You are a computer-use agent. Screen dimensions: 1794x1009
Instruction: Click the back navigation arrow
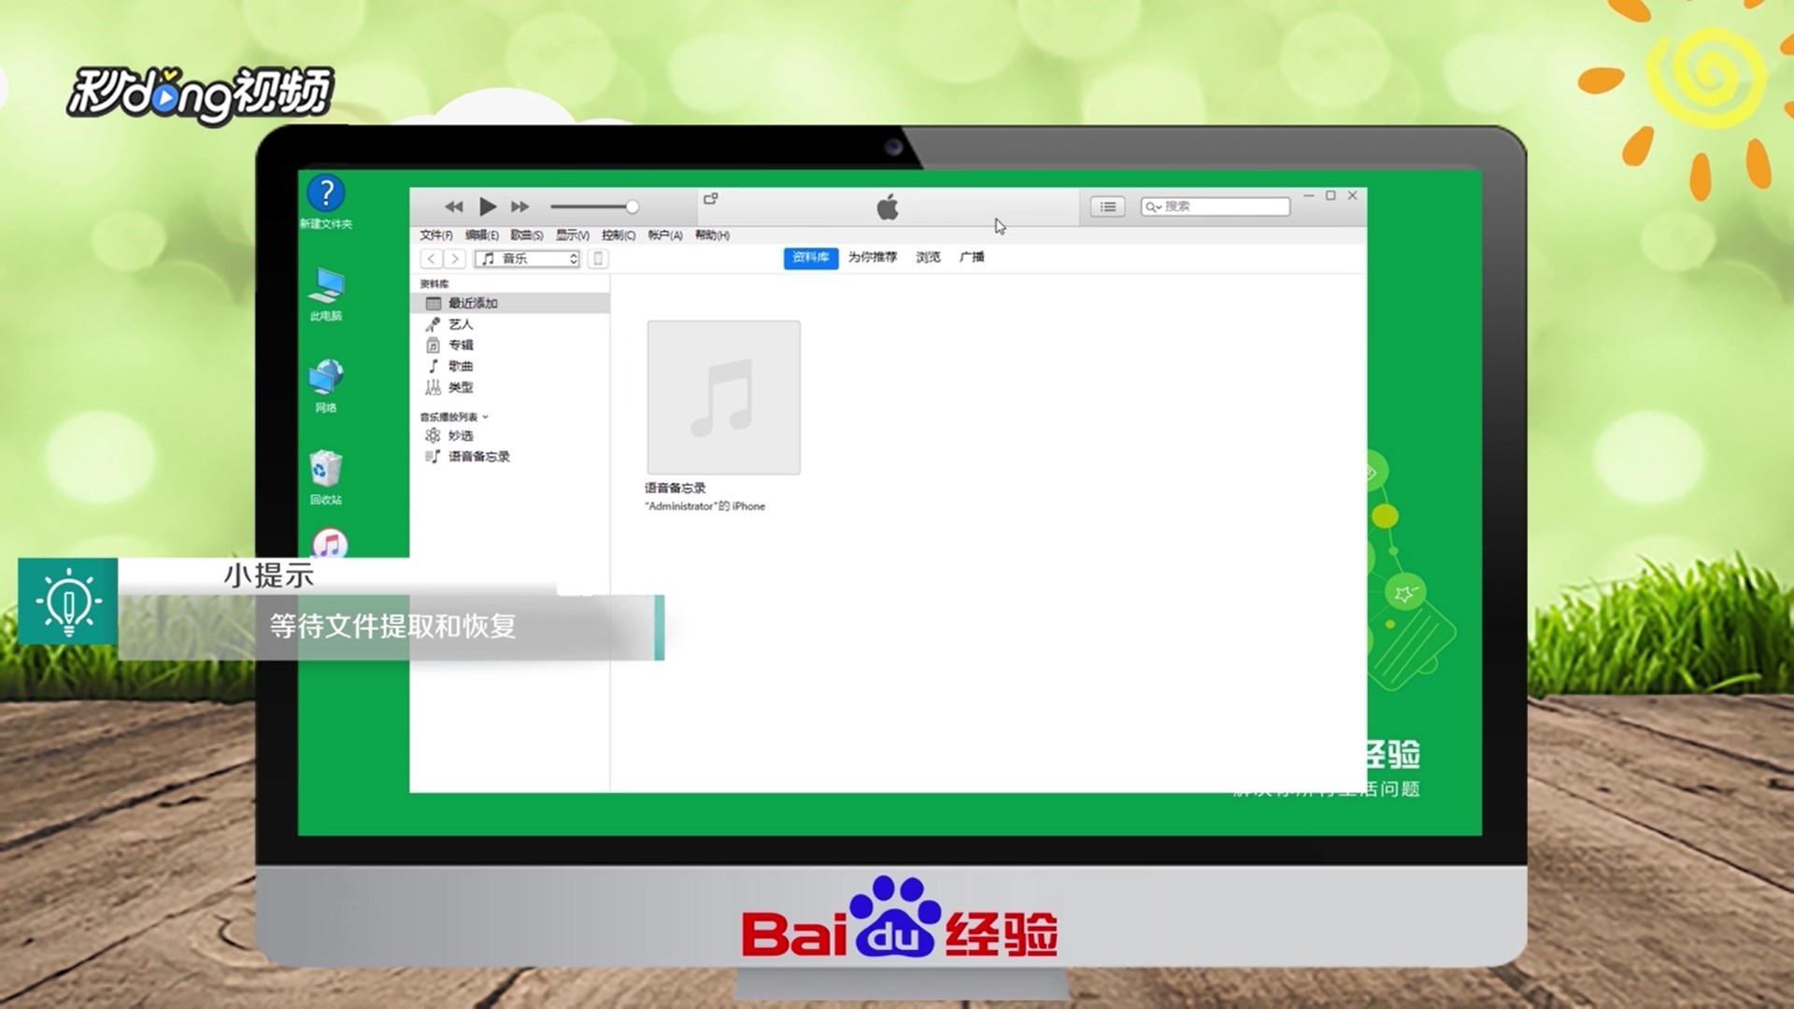coord(432,259)
